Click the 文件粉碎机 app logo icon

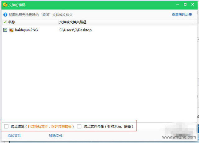pyautogui.click(x=5, y=5)
